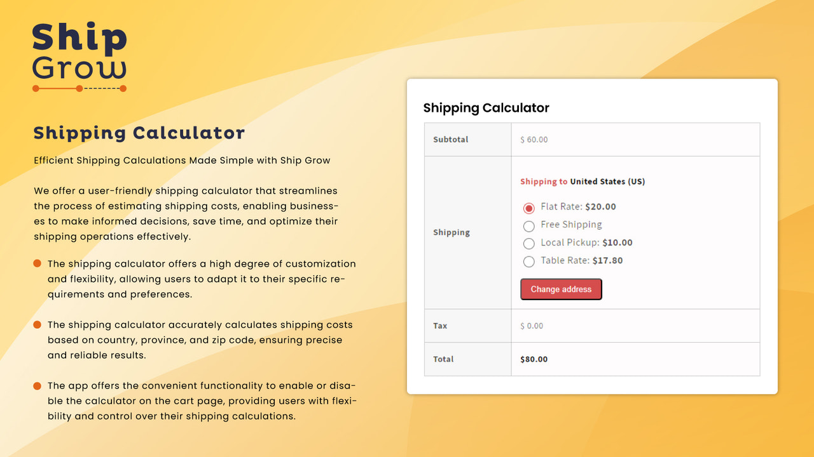Select the Subtotal row label
814x457 pixels.
point(450,139)
